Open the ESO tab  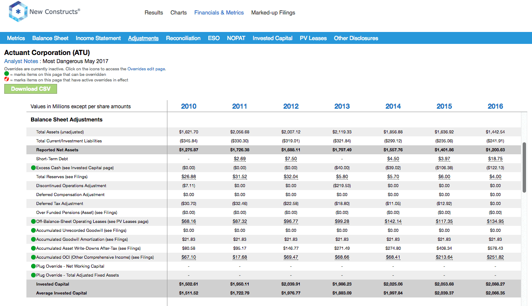(x=214, y=38)
